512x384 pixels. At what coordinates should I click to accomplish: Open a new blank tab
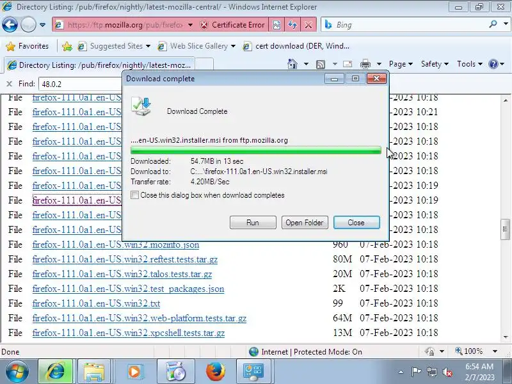(x=204, y=65)
